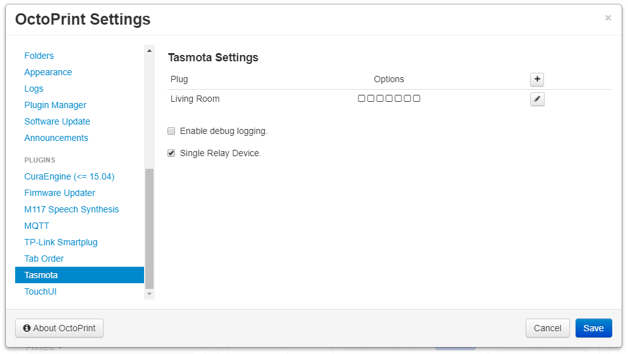Click the Plug column header
The image size is (628, 354).
point(179,80)
